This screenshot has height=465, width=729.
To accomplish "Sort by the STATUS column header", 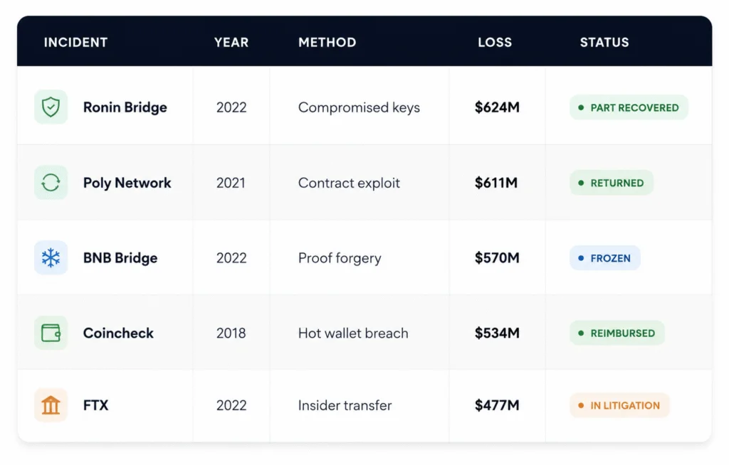I will [604, 42].
